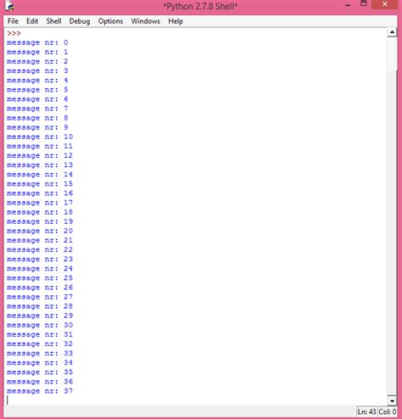This screenshot has height=419, width=402.
Task: Click the Python IDLE icon in title bar
Action: [9, 6]
